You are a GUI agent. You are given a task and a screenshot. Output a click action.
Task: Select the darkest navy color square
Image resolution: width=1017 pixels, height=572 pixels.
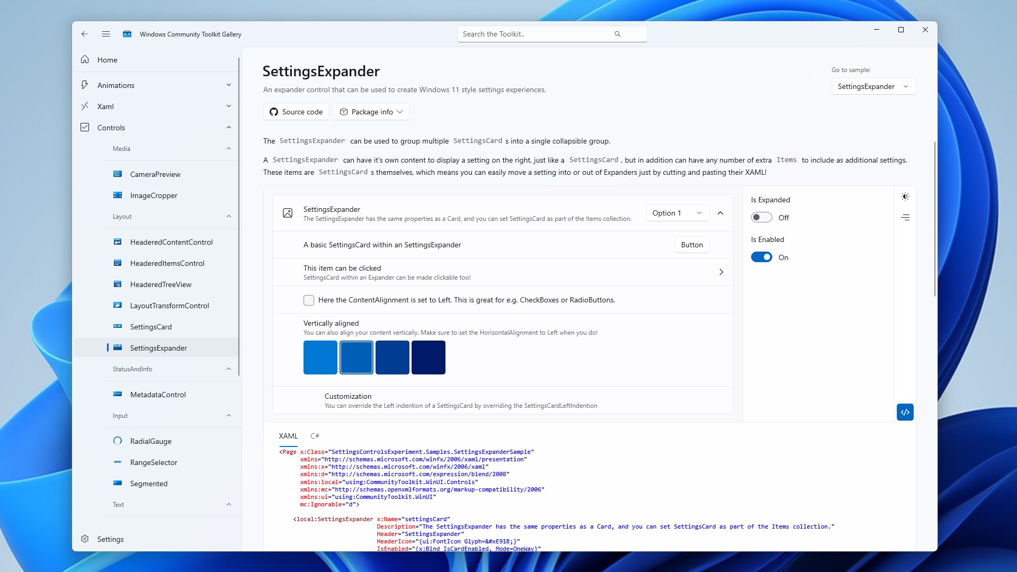click(428, 358)
